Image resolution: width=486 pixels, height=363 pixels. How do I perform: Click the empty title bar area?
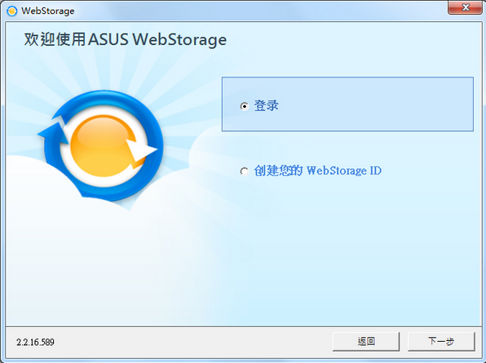[x=260, y=11]
